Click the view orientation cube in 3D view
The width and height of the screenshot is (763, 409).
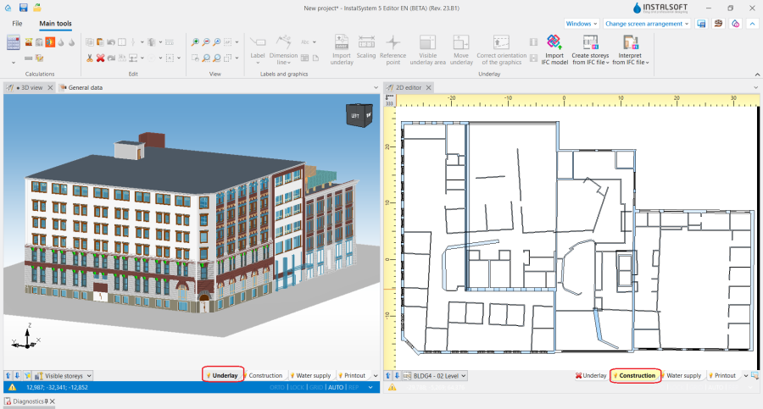(x=359, y=116)
